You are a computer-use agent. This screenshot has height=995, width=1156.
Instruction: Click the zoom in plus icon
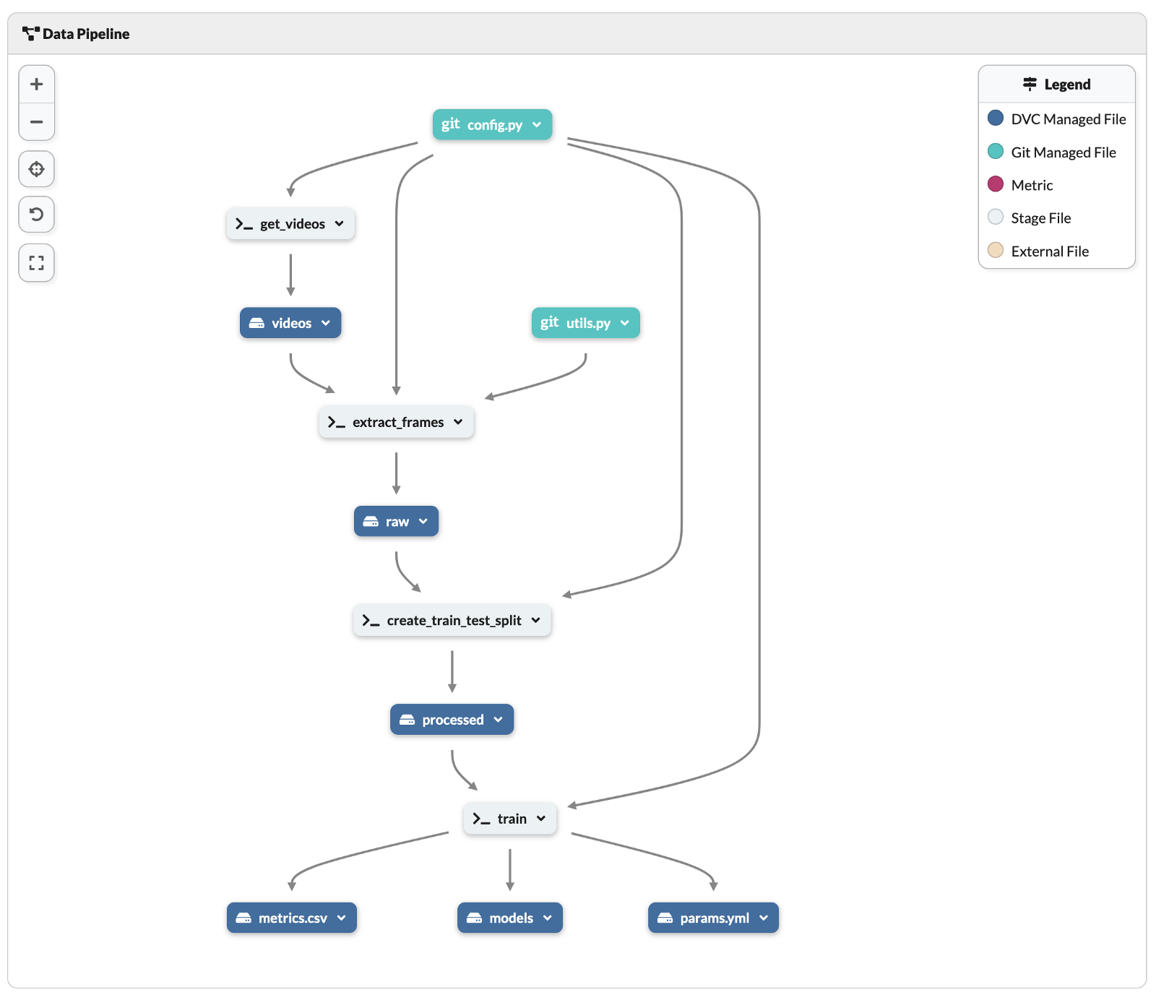click(x=37, y=84)
